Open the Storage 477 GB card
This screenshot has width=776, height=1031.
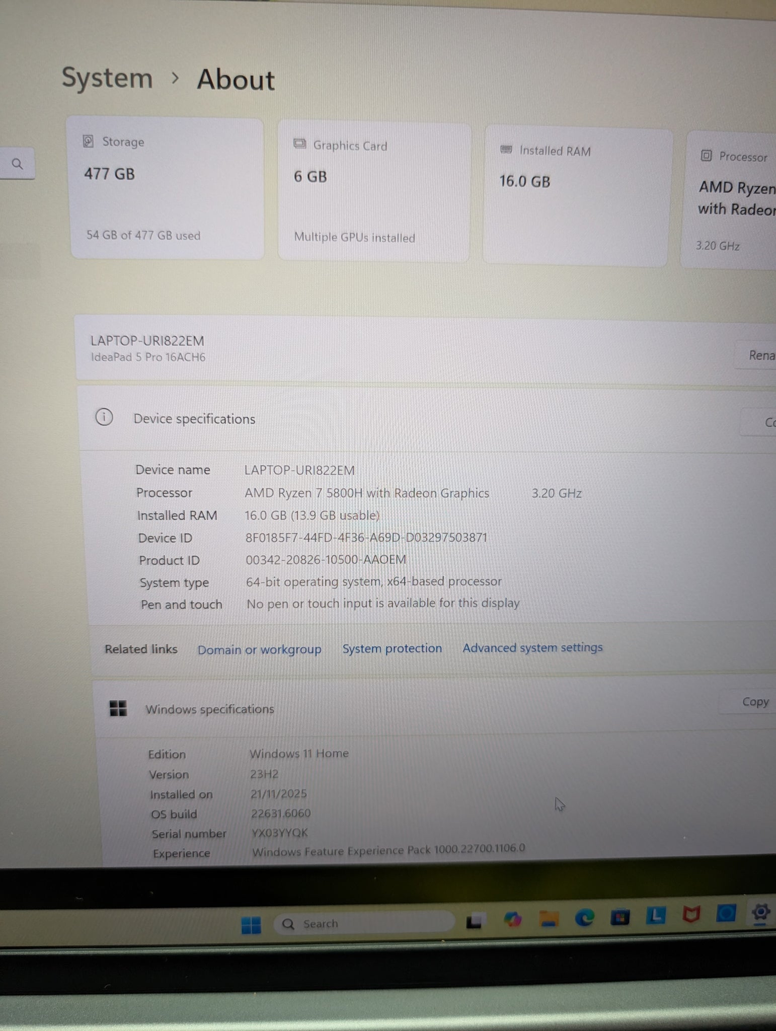(x=167, y=189)
